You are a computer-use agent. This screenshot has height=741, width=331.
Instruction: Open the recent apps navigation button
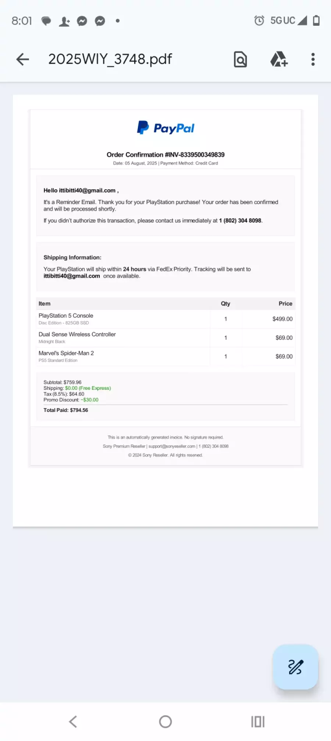(x=257, y=722)
